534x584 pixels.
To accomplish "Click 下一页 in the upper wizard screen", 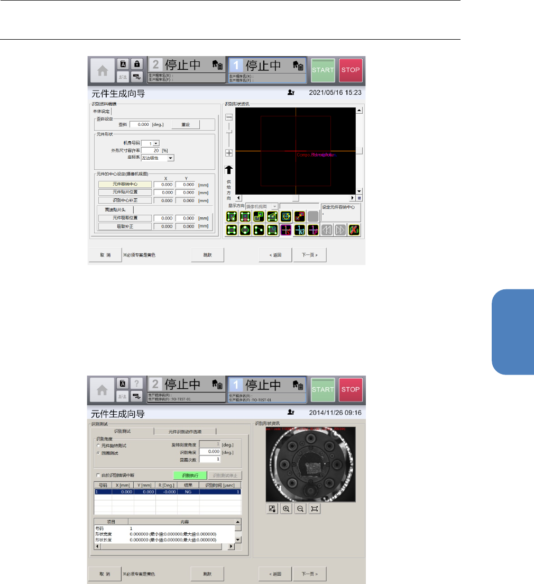I will tap(310, 255).
